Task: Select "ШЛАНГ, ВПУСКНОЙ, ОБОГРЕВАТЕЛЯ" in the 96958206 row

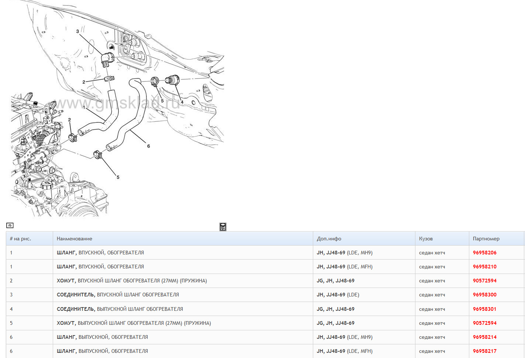Action: pos(100,253)
